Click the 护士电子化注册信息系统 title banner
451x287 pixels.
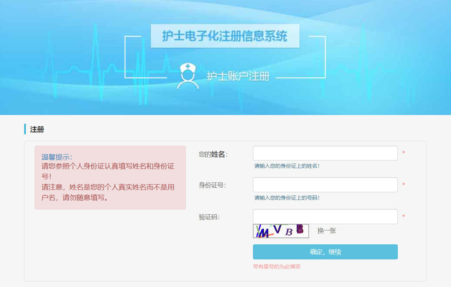[x=225, y=36]
